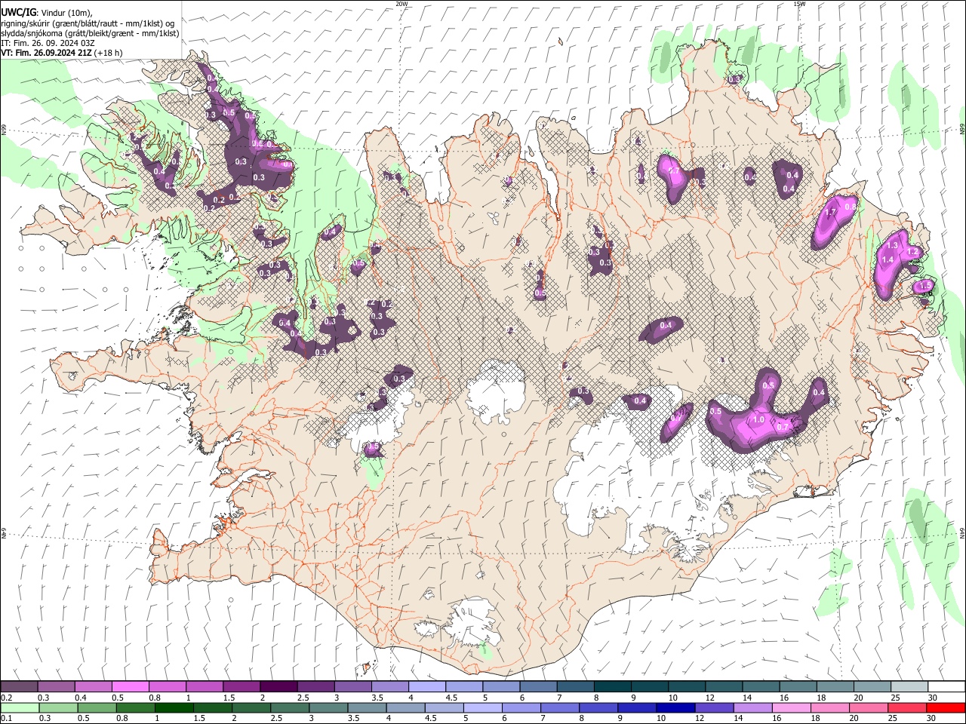Click the 'VT: Fim. 26.09.2024 21Z' valid time
Image resolution: width=966 pixels, height=724 pixels.
pyautogui.click(x=47, y=53)
